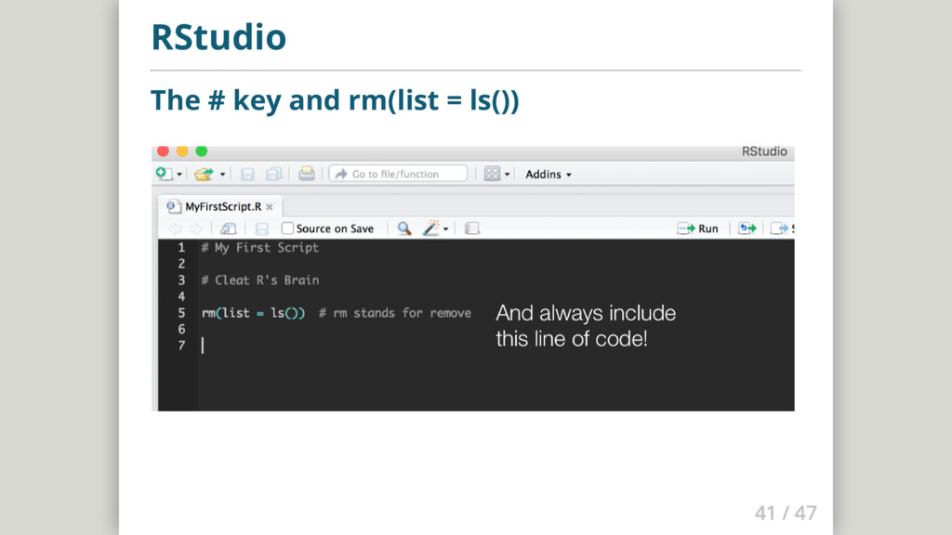Click the forward navigation arrow in editor
Viewport: 952px width, 535px height.
pyautogui.click(x=195, y=228)
